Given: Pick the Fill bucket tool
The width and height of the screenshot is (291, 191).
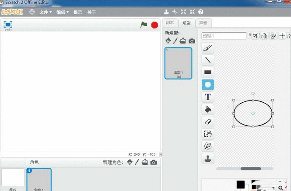Looking at the screenshot, I should coord(208,109).
